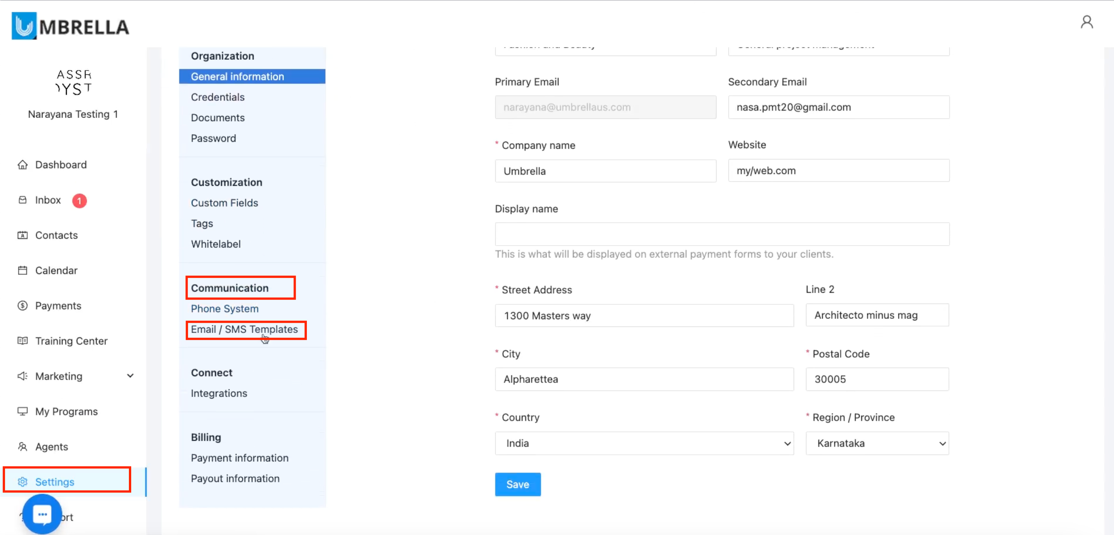This screenshot has height=535, width=1114.
Task: Click the Display name input field
Action: tap(722, 234)
